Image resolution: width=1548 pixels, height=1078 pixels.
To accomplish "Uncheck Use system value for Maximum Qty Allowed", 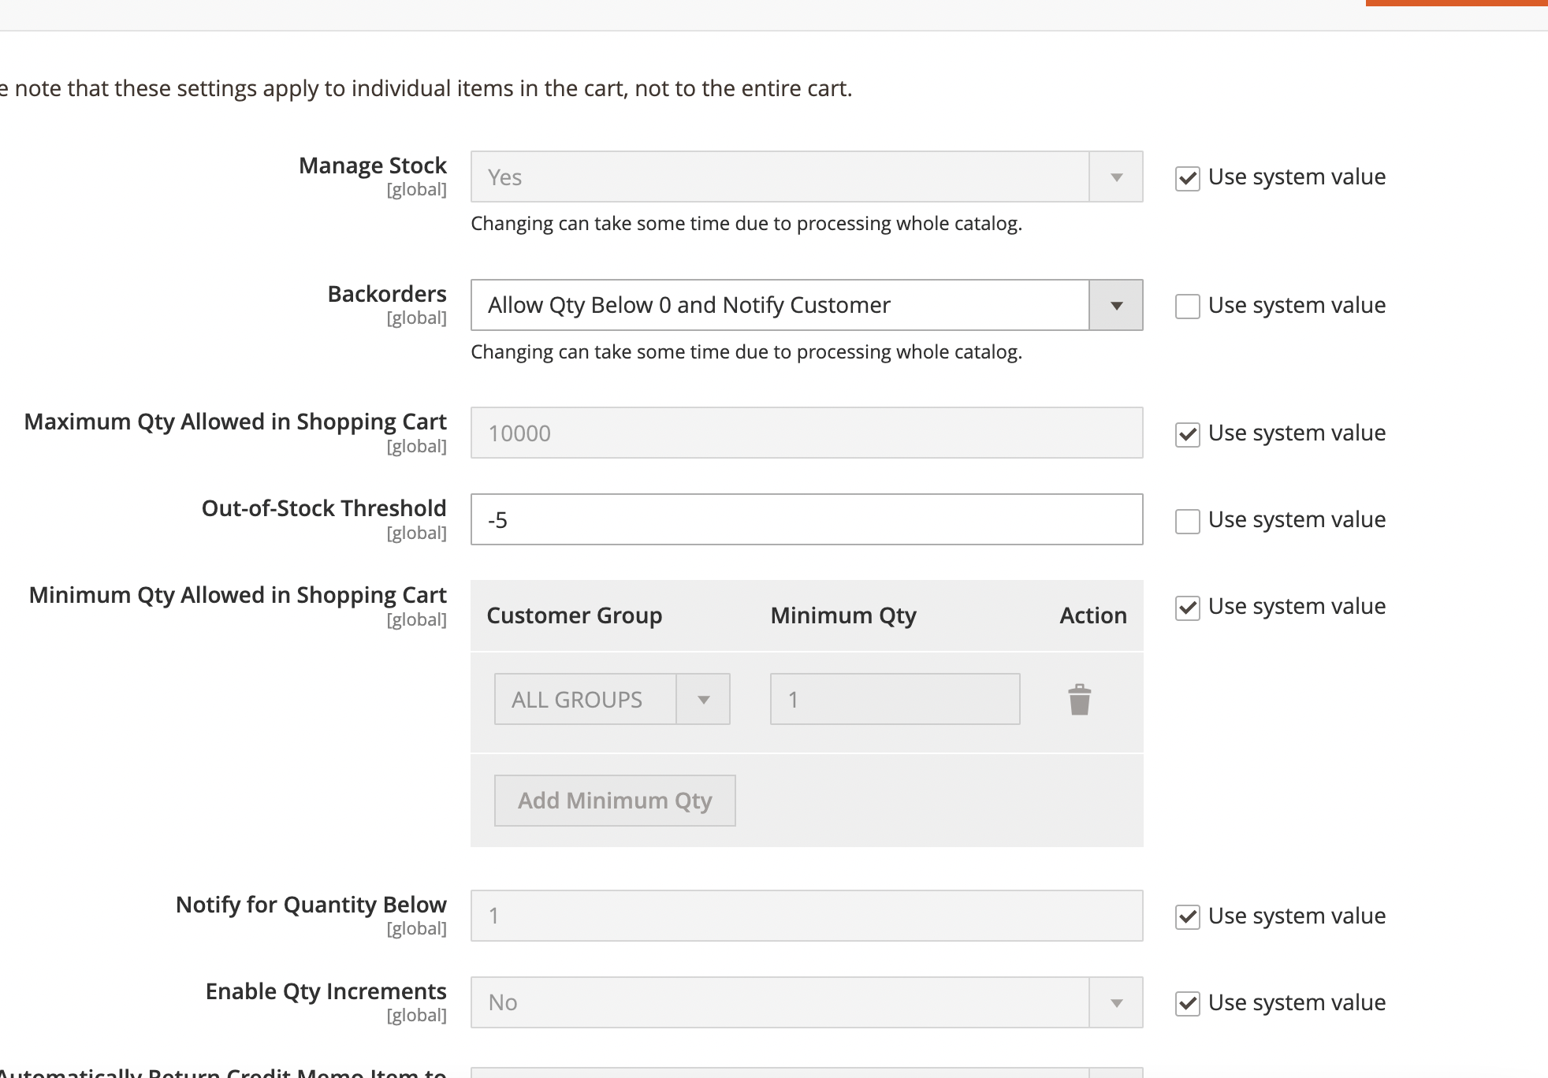I will click(x=1188, y=433).
